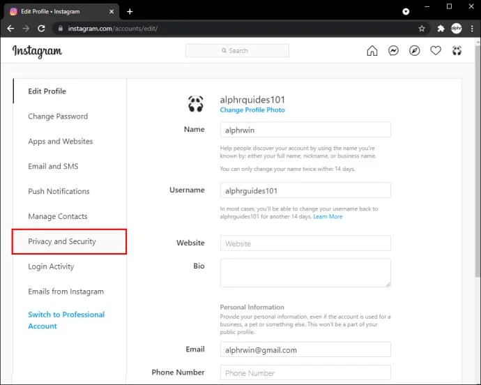The height and width of the screenshot is (385, 481).
Task: Close the Edit Profile Instagram tab
Action: click(112, 12)
